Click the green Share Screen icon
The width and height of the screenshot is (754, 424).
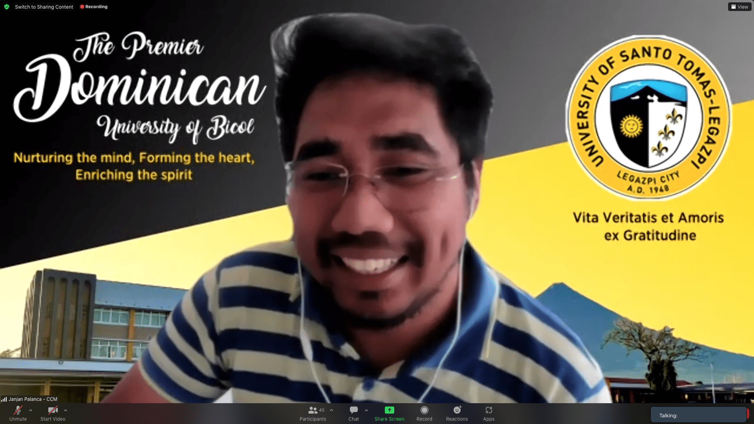389,410
